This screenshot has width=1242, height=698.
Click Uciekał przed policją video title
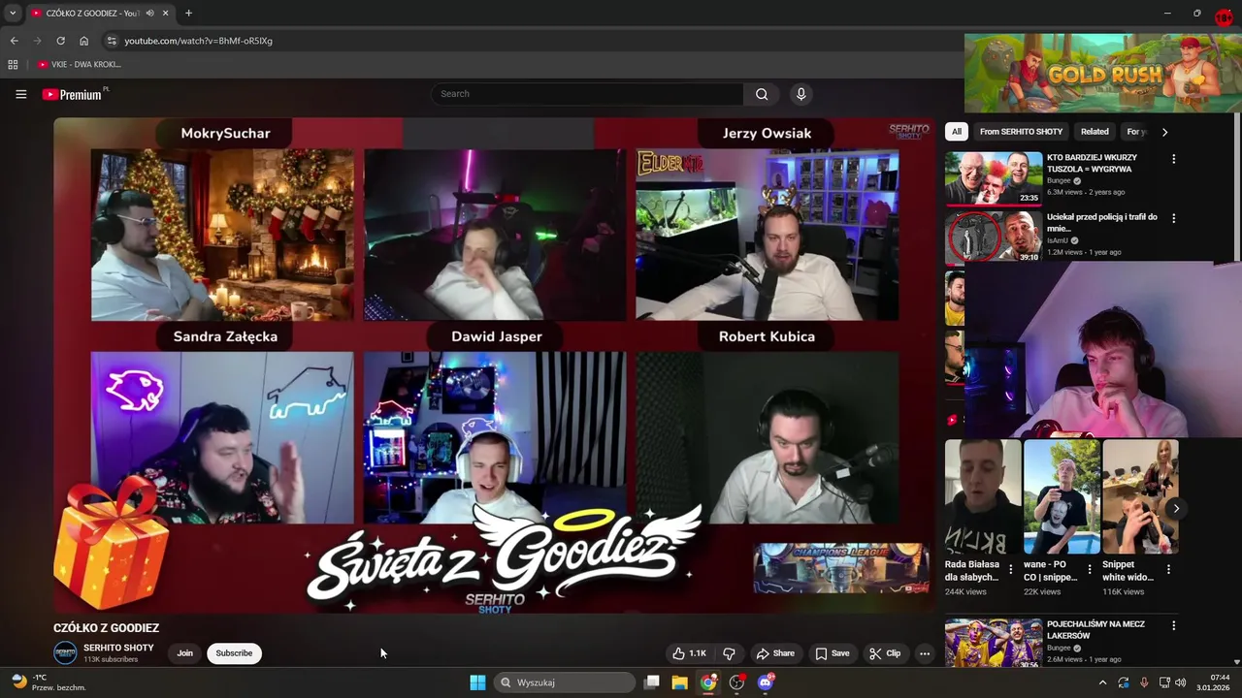[x=1102, y=223]
